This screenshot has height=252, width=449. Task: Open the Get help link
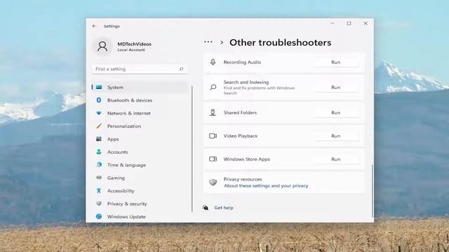224,208
